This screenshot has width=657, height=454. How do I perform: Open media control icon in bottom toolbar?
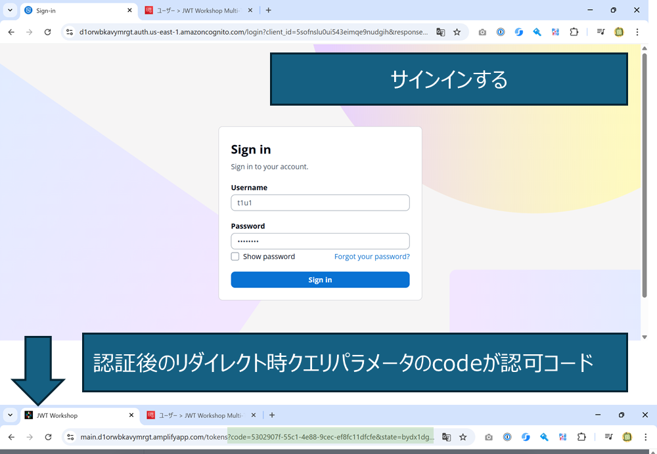coord(608,437)
